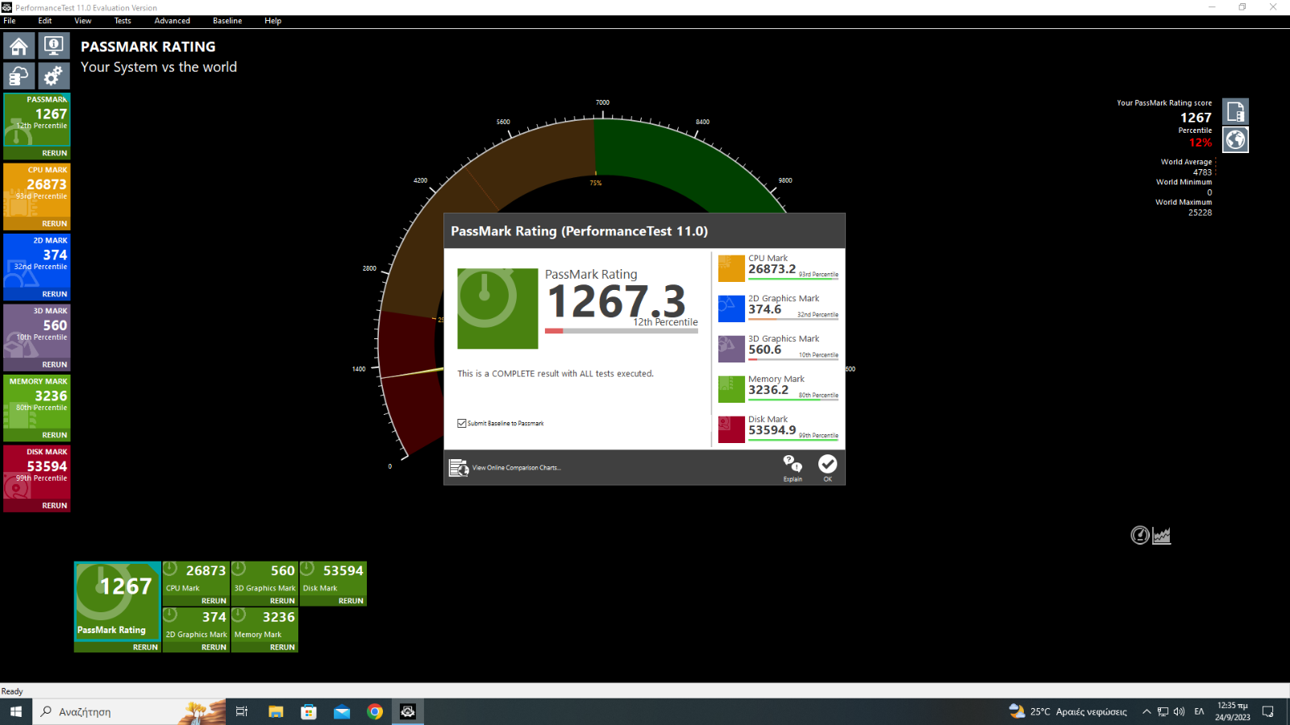Open the Edit menu
Viewport: 1290px width, 725px height.
pyautogui.click(x=45, y=21)
